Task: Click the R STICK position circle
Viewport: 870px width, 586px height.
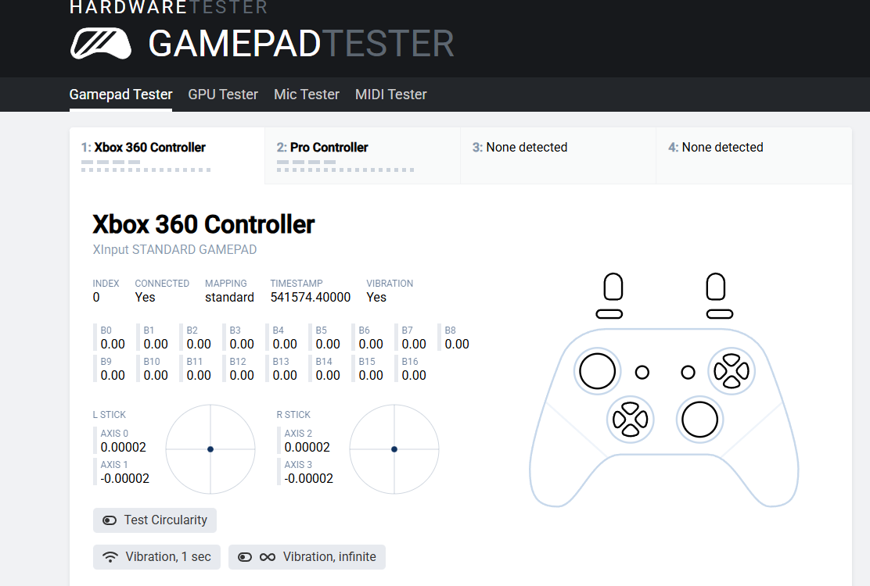Action: 394,449
